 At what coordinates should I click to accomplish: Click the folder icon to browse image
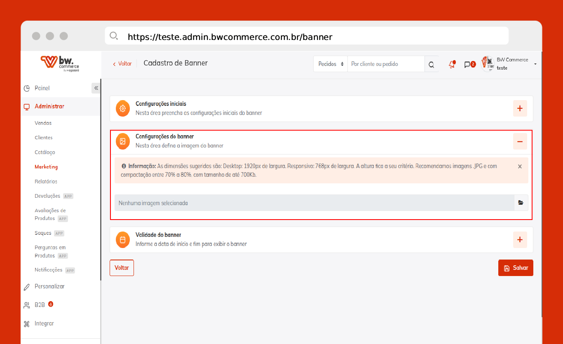[x=521, y=203]
